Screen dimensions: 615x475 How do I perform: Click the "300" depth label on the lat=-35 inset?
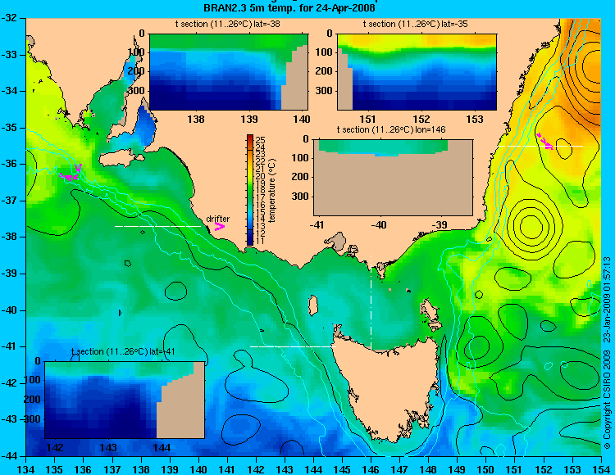pyautogui.click(x=324, y=91)
